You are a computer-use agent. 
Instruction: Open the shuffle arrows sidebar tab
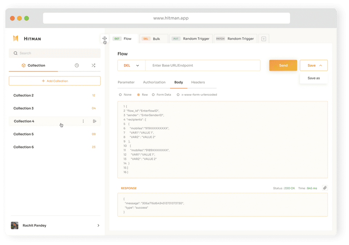pyautogui.click(x=93, y=65)
